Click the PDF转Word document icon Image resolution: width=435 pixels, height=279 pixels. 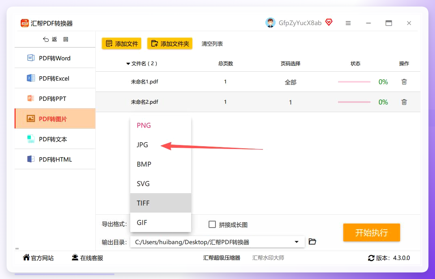point(31,58)
